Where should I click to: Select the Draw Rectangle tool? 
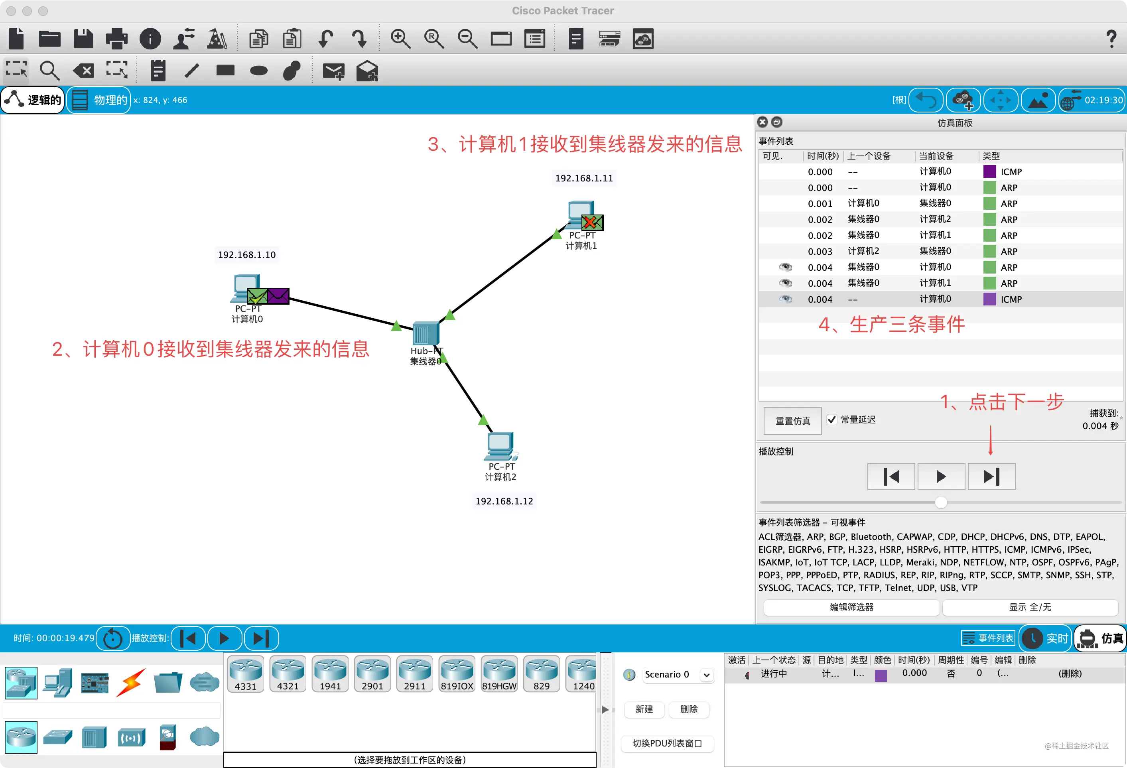[225, 70]
